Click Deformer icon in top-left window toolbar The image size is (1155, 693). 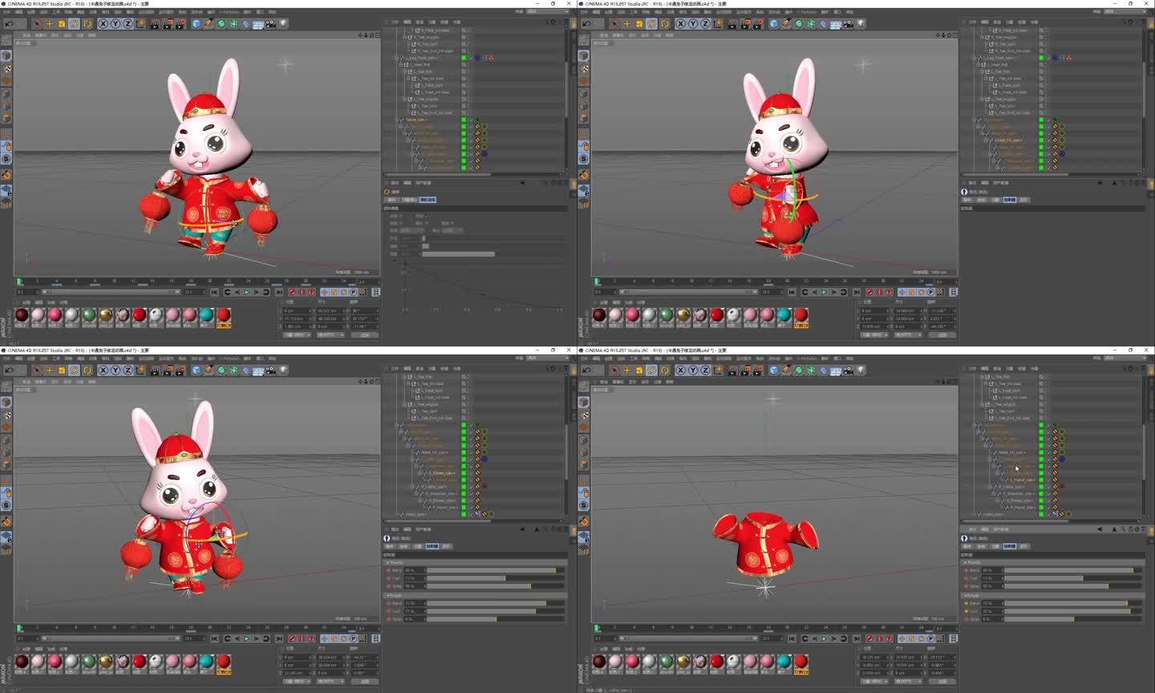click(246, 24)
